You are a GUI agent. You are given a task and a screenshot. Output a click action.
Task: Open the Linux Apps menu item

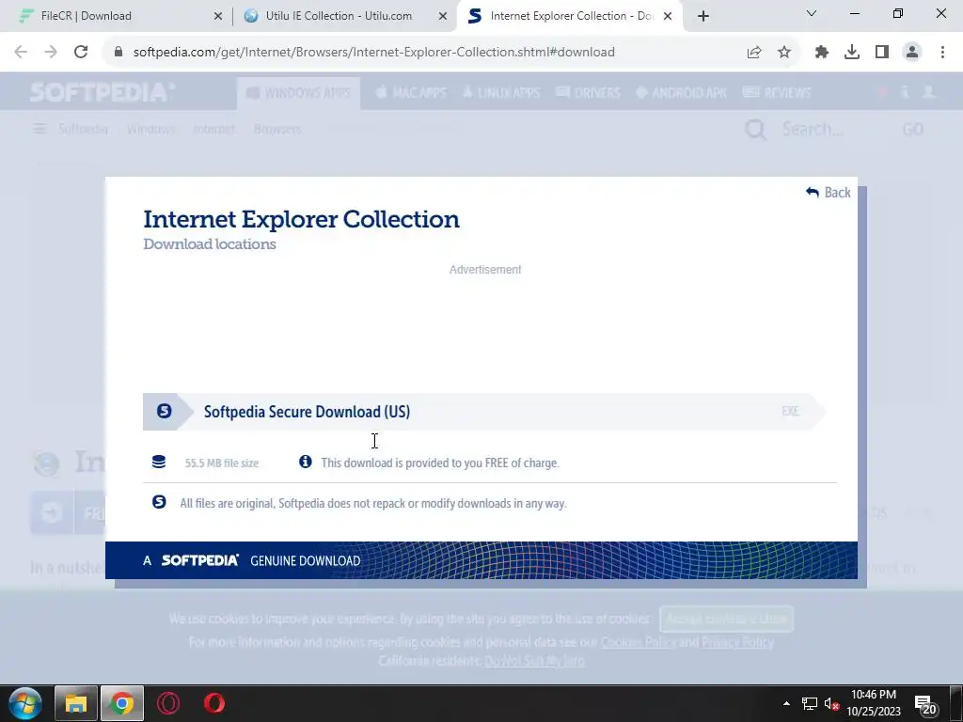(501, 93)
